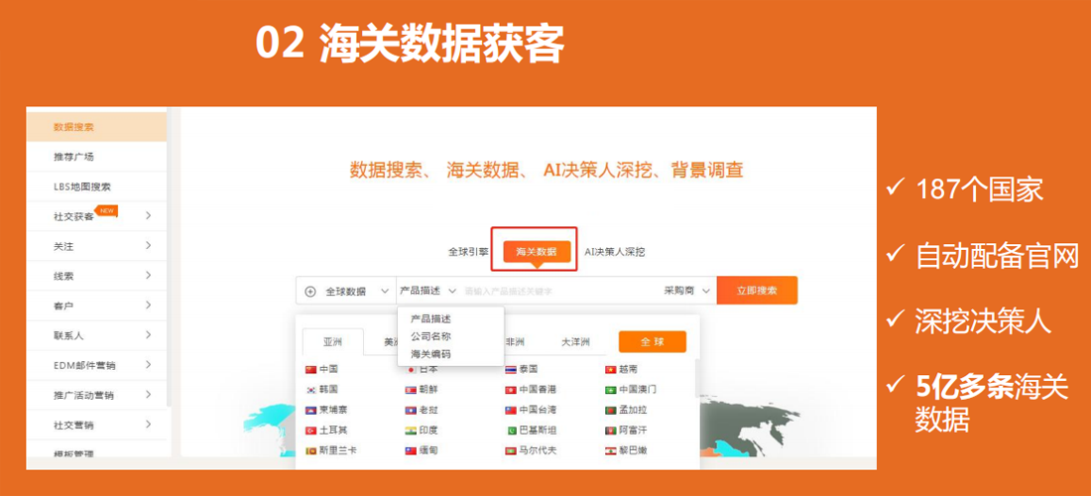Select the Japan flag icon
Image resolution: width=1091 pixels, height=496 pixels.
(411, 369)
